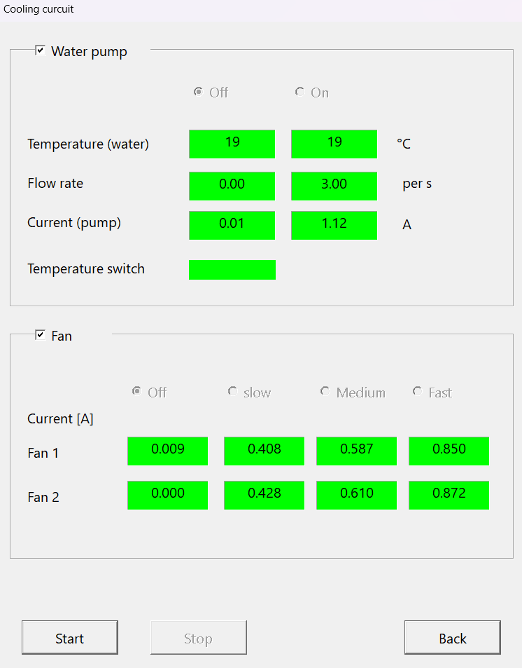Click the Flow rate 3.00 field

point(334,186)
